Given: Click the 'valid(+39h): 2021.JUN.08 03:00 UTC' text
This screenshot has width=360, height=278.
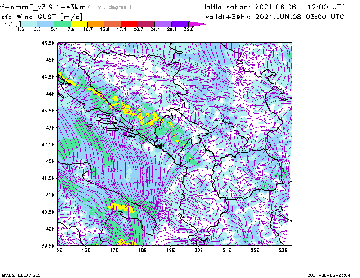Looking at the screenshot, I should [275, 17].
